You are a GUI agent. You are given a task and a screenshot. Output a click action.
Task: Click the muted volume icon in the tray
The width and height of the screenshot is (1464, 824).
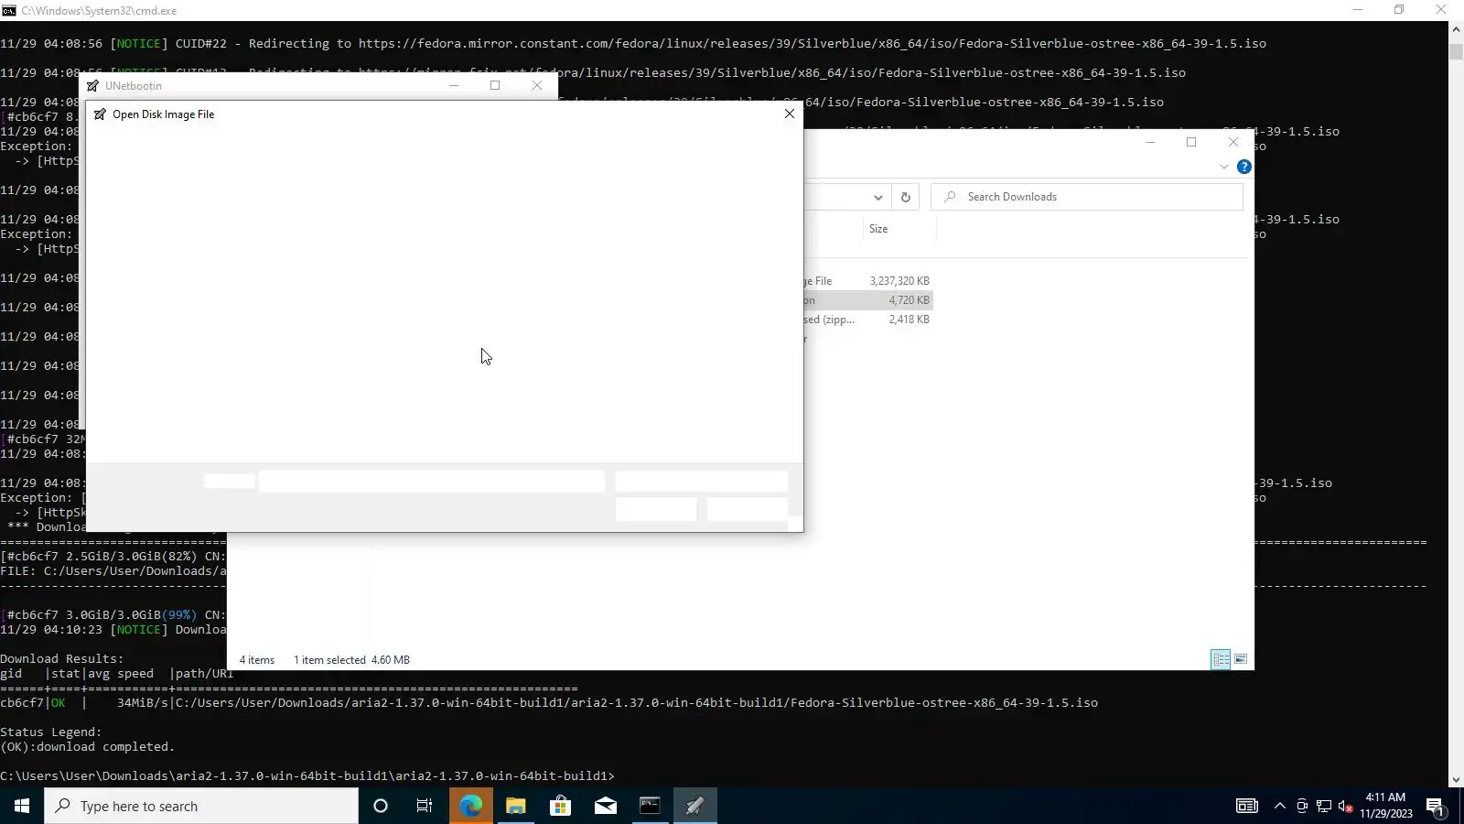pyautogui.click(x=1346, y=806)
